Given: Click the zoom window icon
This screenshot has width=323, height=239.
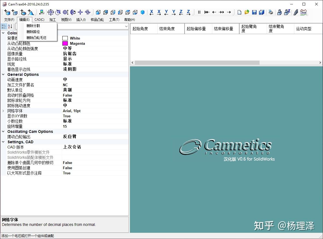Looking at the screenshot, I should 58,12.
